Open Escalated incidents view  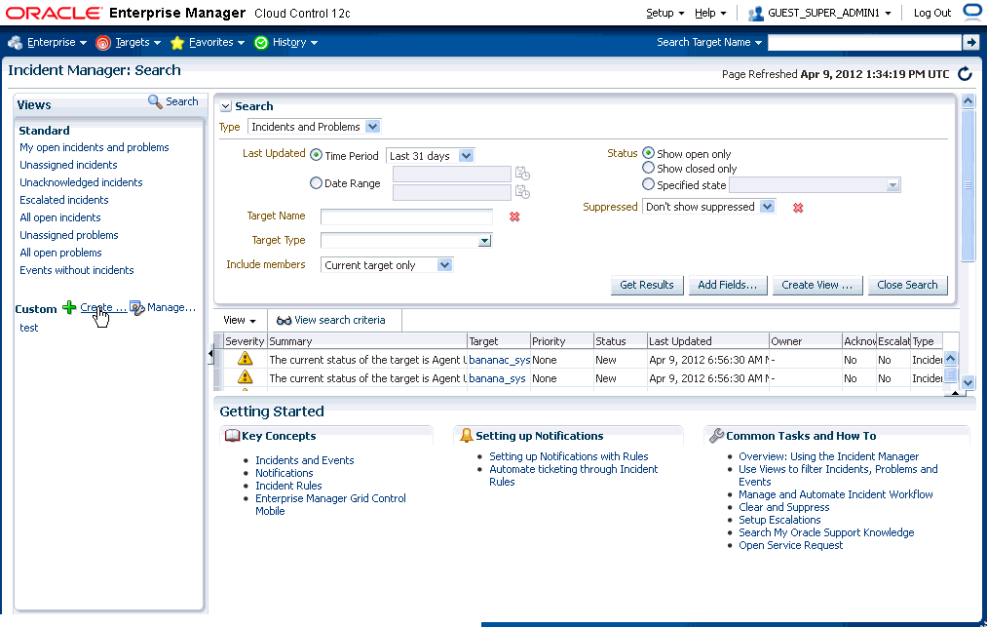(x=63, y=201)
